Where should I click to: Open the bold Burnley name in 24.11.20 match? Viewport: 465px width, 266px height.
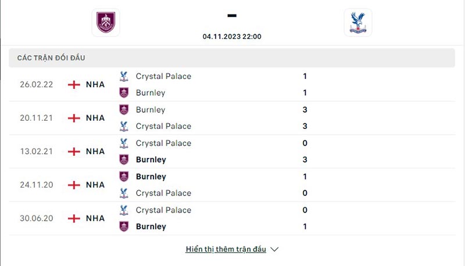click(151, 177)
